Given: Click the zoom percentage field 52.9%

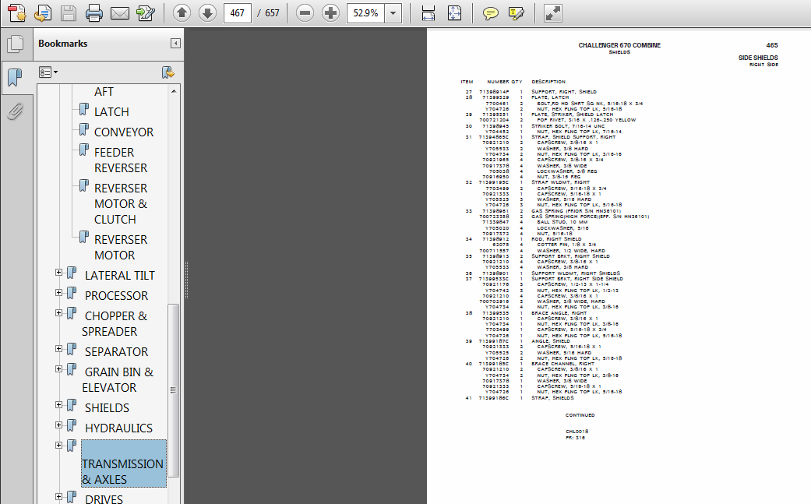Looking at the screenshot, I should [x=365, y=13].
